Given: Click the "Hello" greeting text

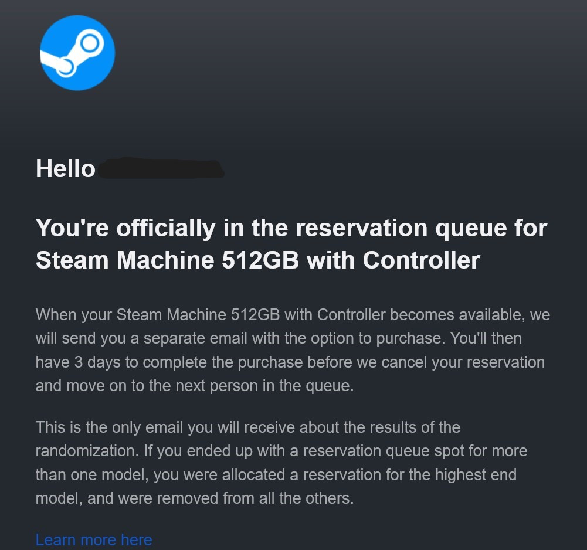Looking at the screenshot, I should (66, 168).
